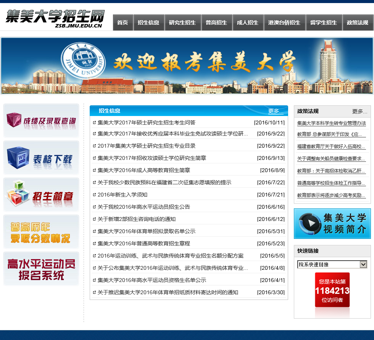The height and width of the screenshot is (340, 374).
Task: Open notice on 少数民族预科二次征集志愿填报
Action: [x=164, y=183]
